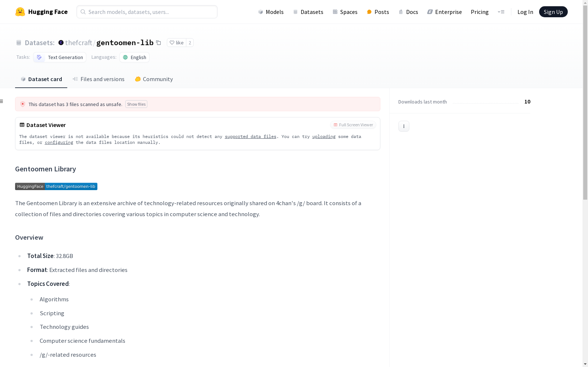This screenshot has width=588, height=367.
Task: Follow the configuring link
Action: click(x=59, y=142)
